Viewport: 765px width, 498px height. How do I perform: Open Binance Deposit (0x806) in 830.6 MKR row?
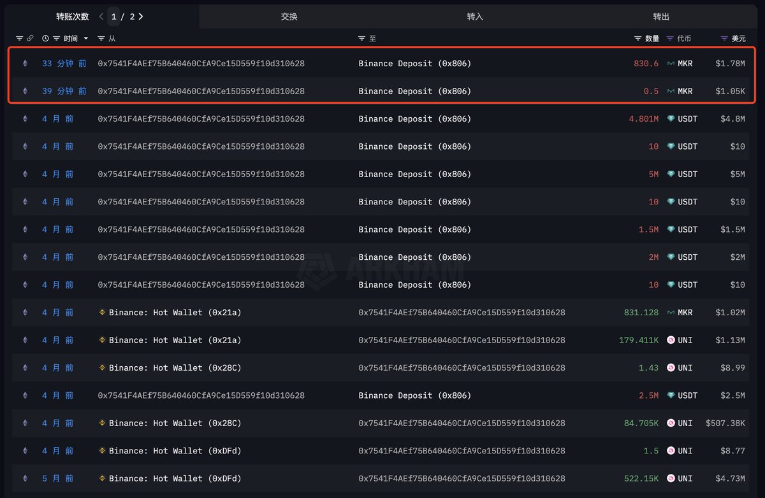coord(414,64)
